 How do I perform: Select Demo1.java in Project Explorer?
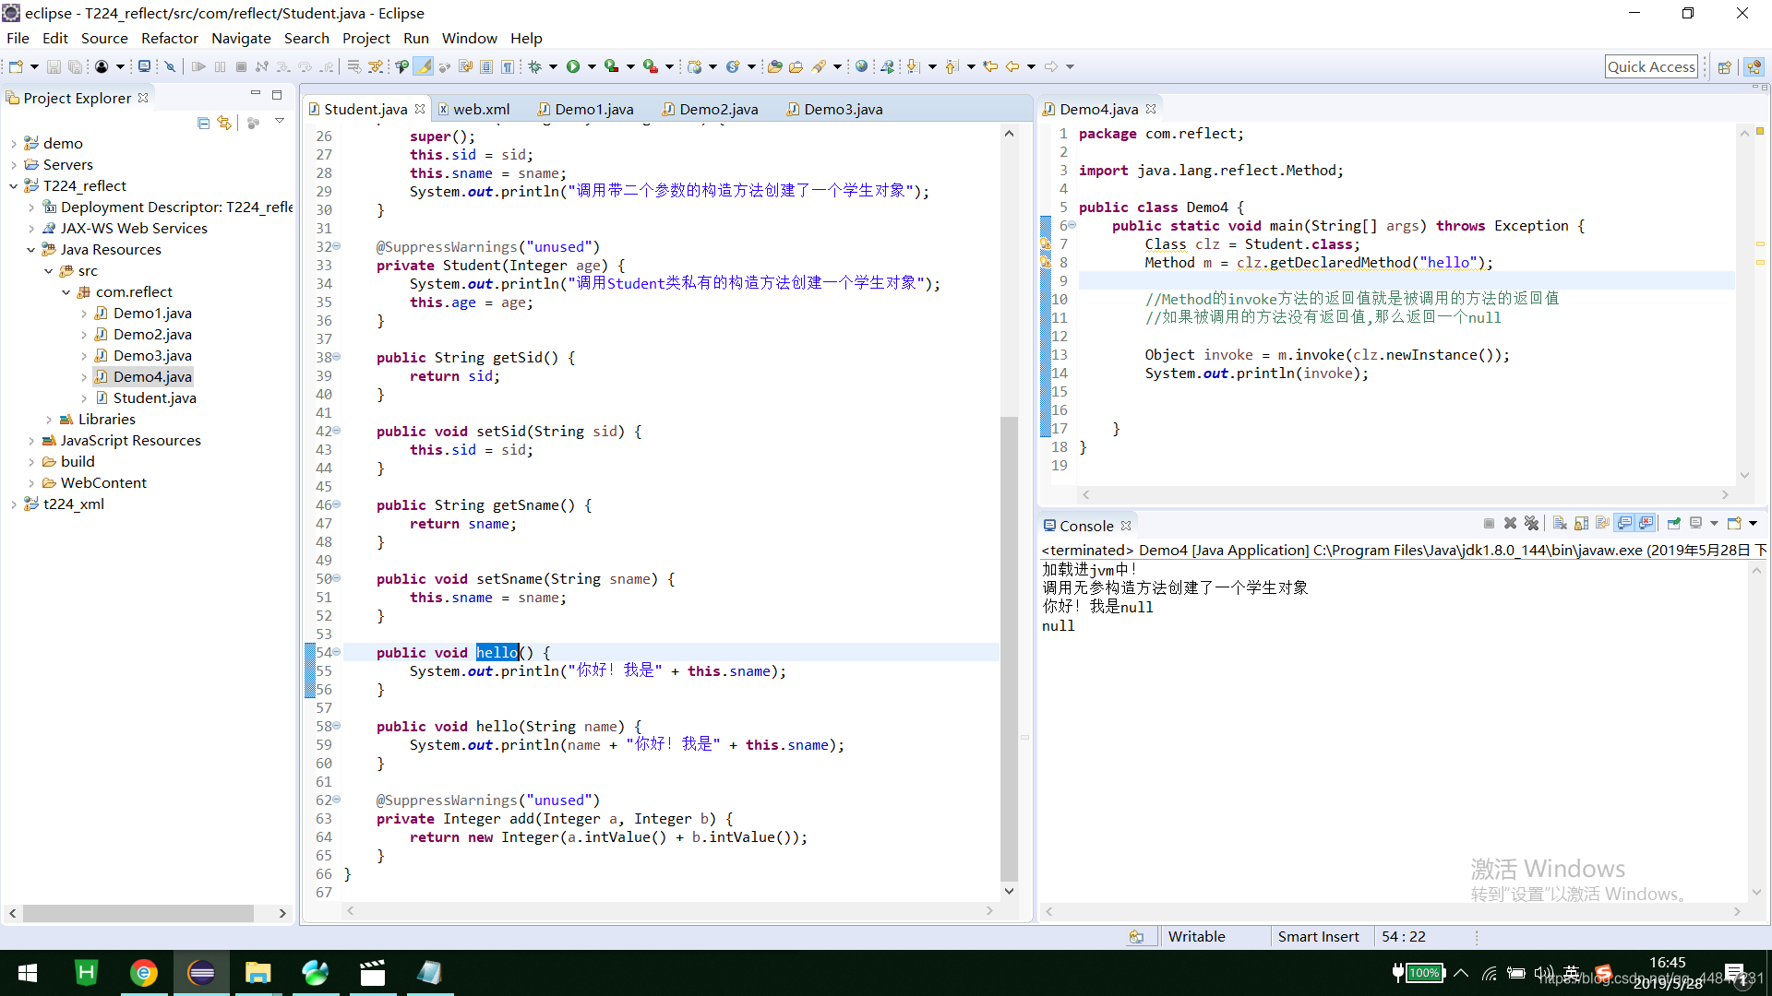(x=143, y=314)
